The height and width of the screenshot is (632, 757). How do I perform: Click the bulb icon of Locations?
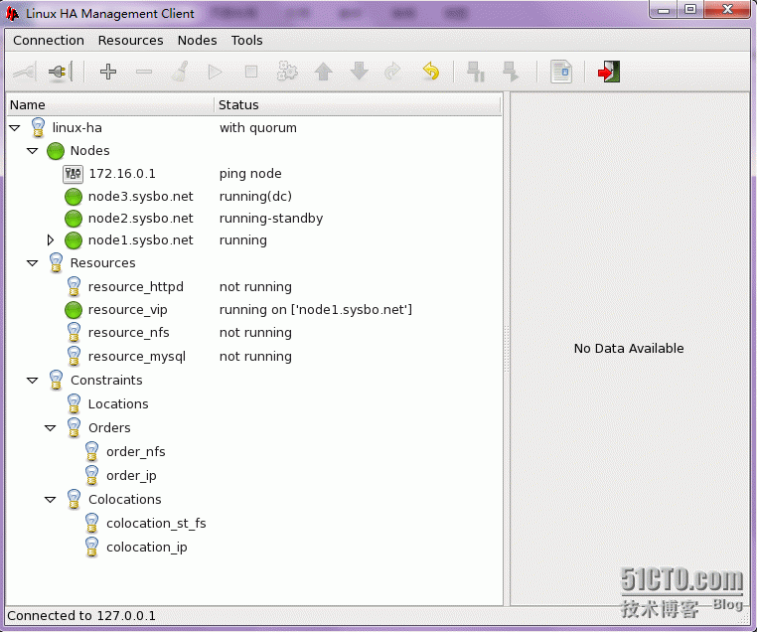click(74, 403)
